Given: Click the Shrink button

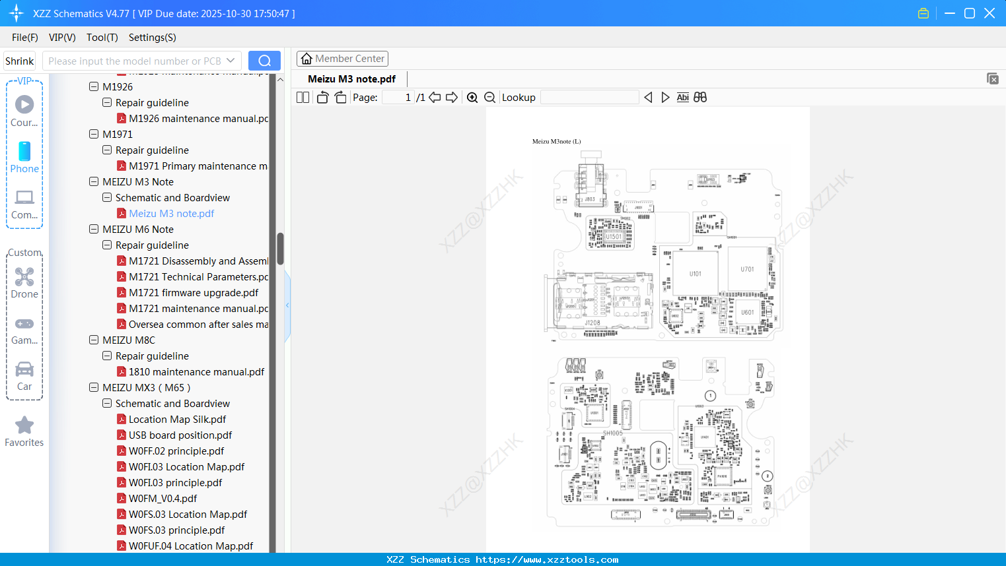Looking at the screenshot, I should [20, 61].
